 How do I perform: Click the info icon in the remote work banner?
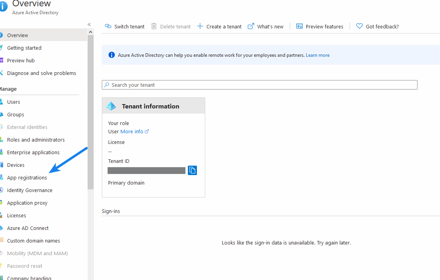(x=111, y=55)
